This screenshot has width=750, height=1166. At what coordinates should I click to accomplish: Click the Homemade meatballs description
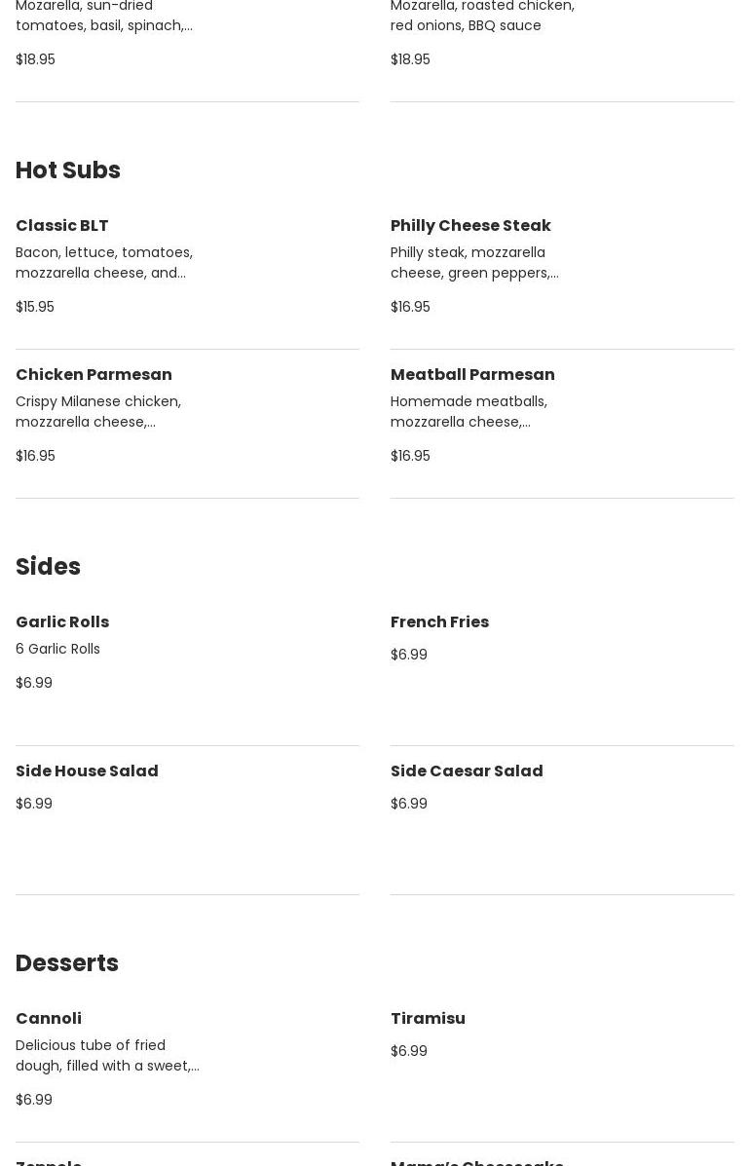[469, 411]
